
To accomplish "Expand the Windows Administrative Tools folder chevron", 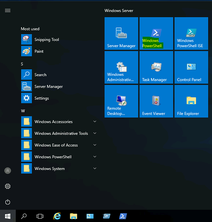I will pyautogui.click(x=95, y=133).
